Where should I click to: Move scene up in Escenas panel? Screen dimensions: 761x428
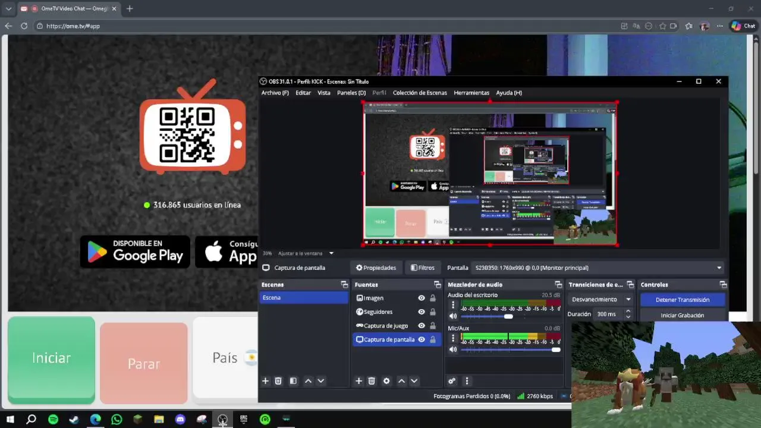[308, 381]
